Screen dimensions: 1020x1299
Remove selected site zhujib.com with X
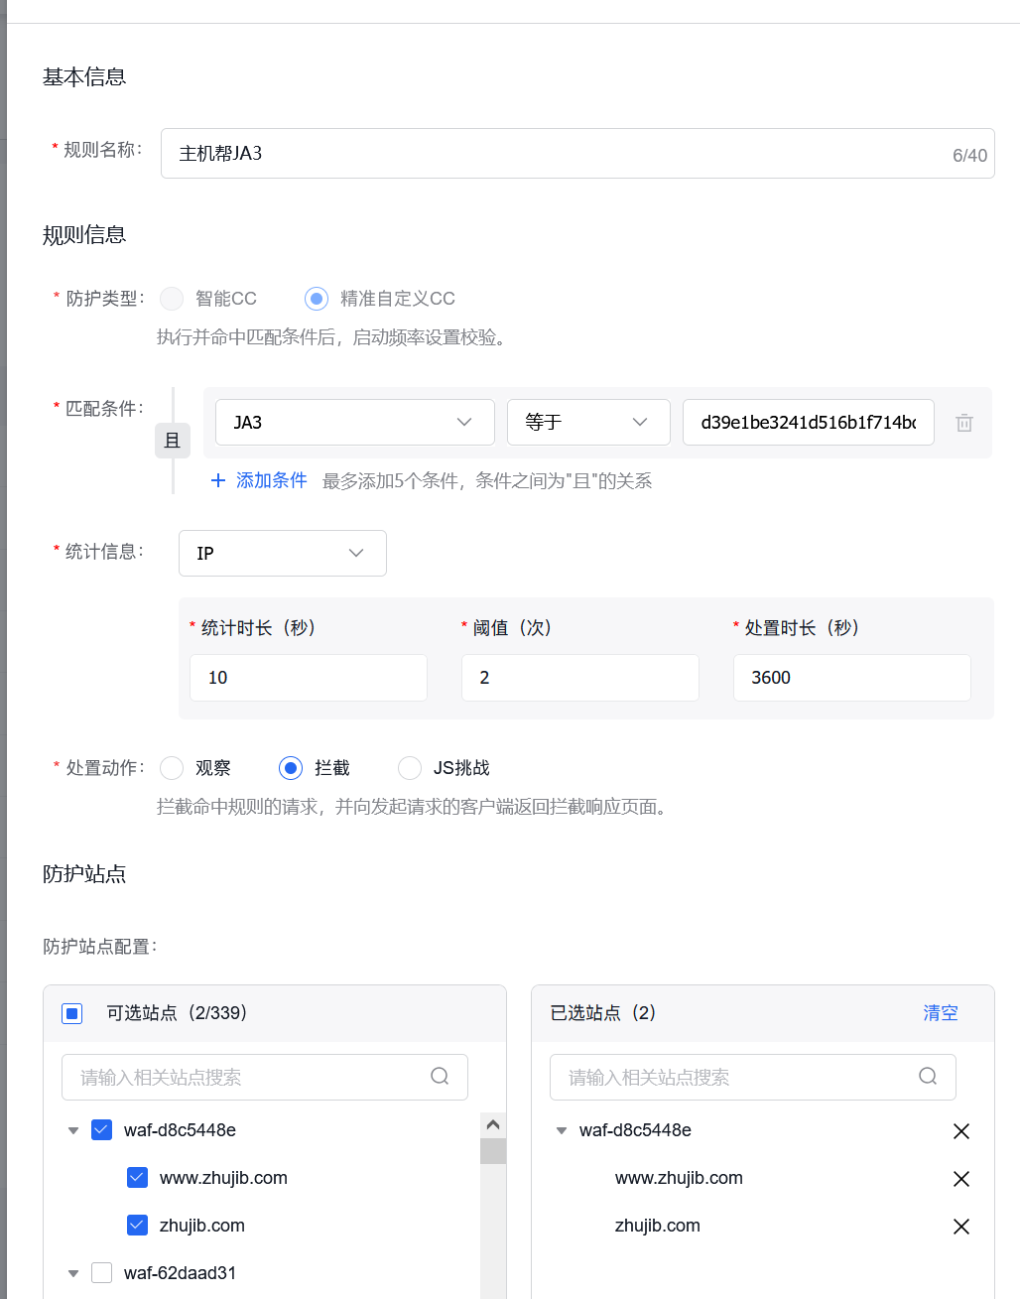tap(961, 1227)
